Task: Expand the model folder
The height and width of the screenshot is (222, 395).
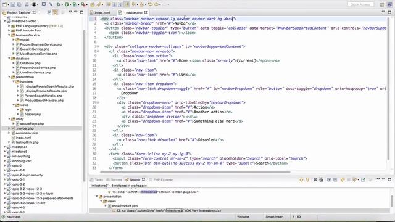Action: point(14,39)
